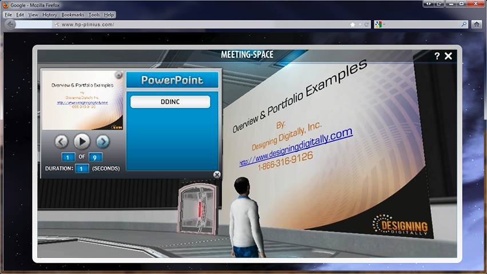Minimize the Firefox window
Screen dimensions: 487x274
[x=451, y=4]
